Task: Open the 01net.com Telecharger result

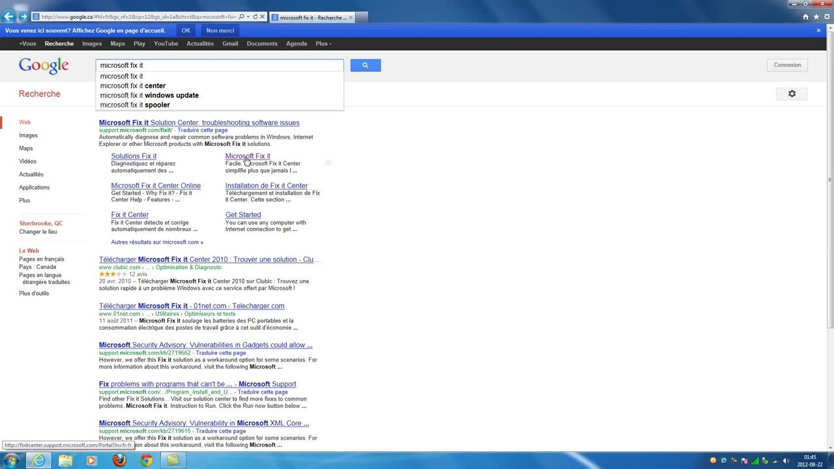Action: [x=192, y=306]
